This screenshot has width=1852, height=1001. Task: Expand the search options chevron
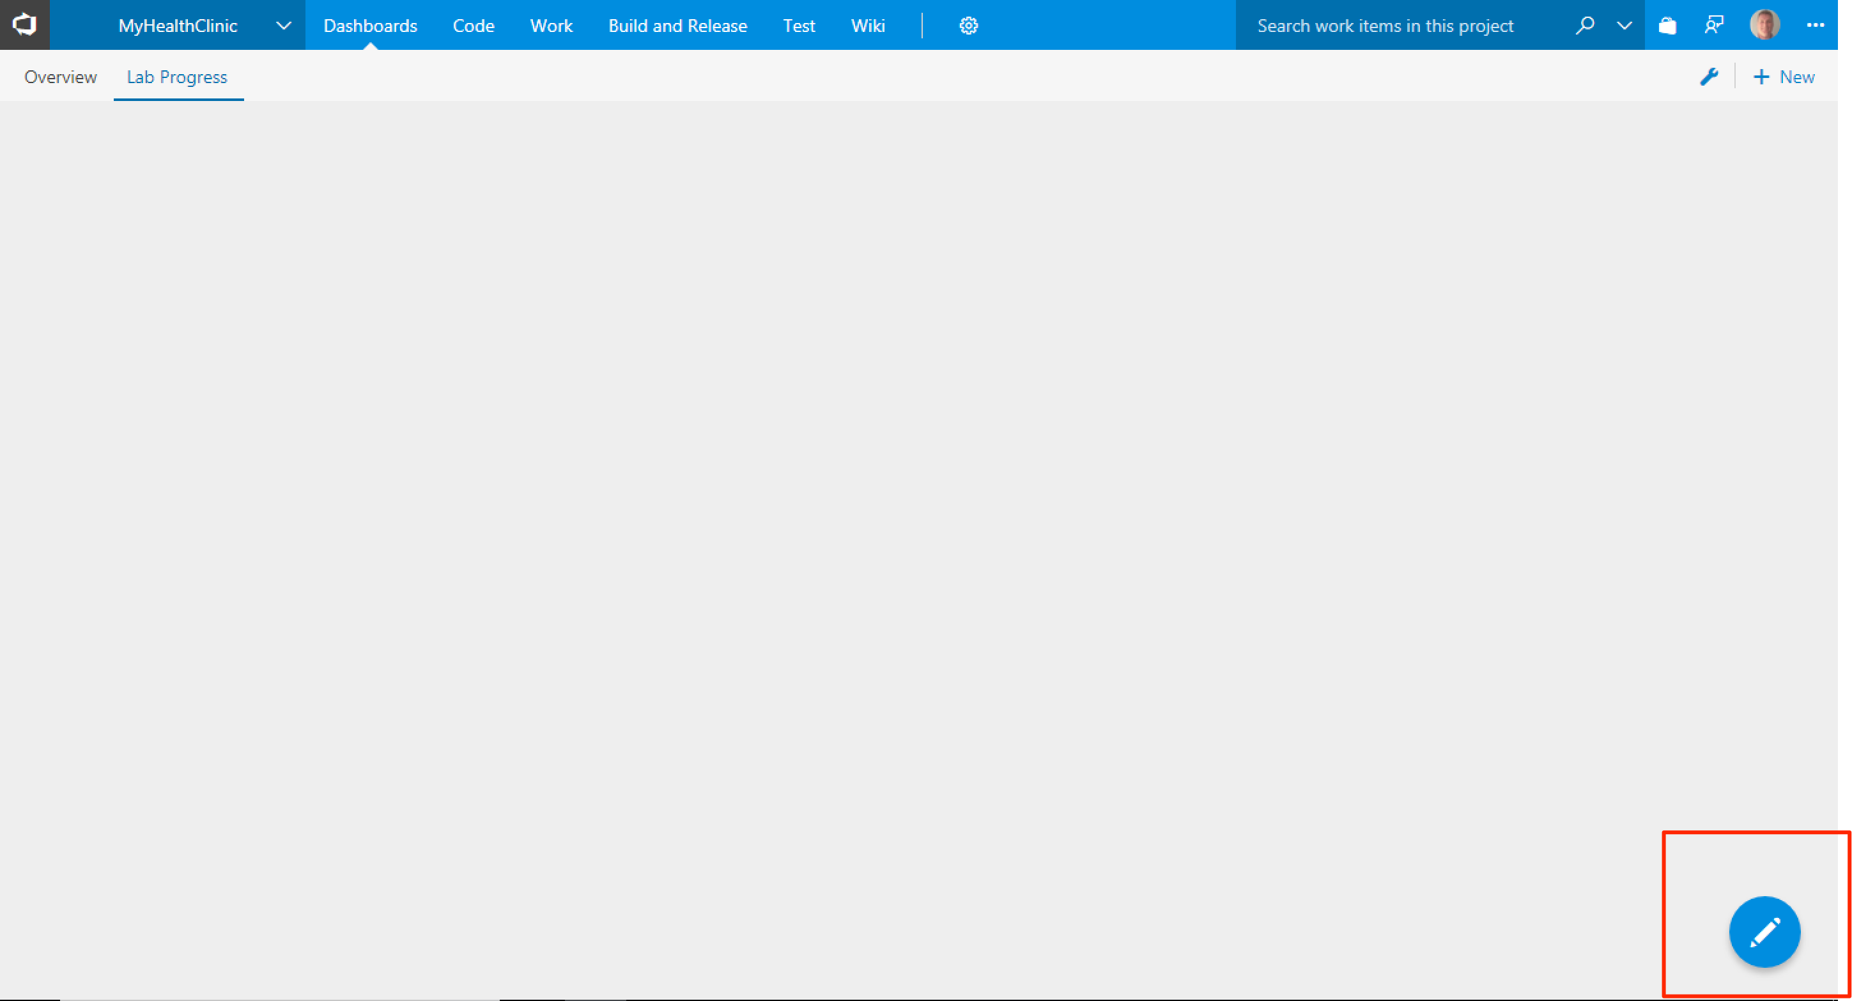point(1624,26)
